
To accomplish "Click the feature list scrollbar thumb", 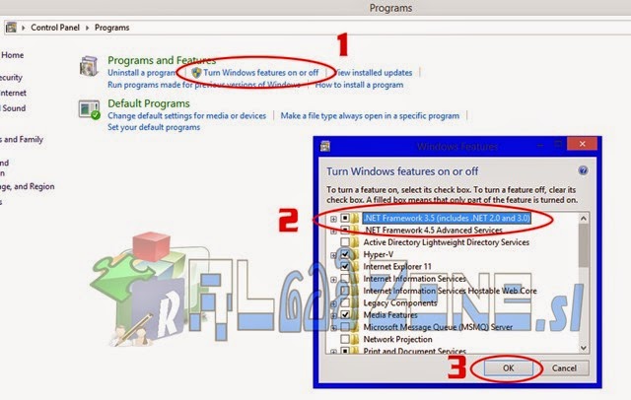I will (584, 245).
